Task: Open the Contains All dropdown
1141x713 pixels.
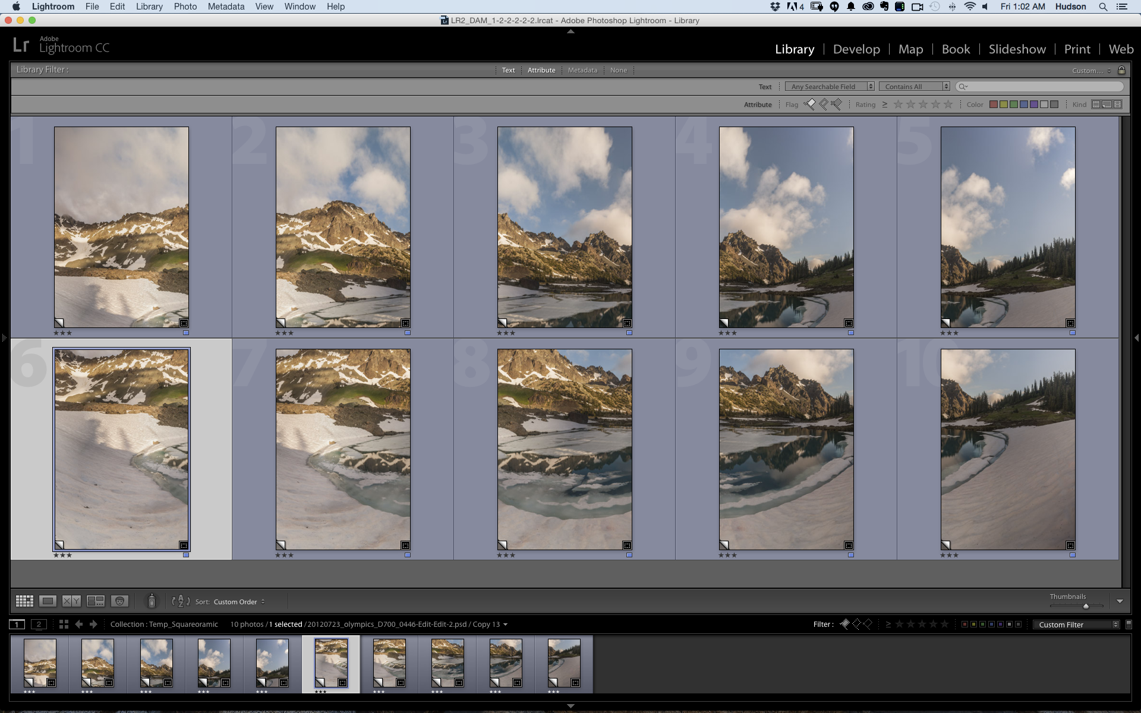Action: (915, 87)
